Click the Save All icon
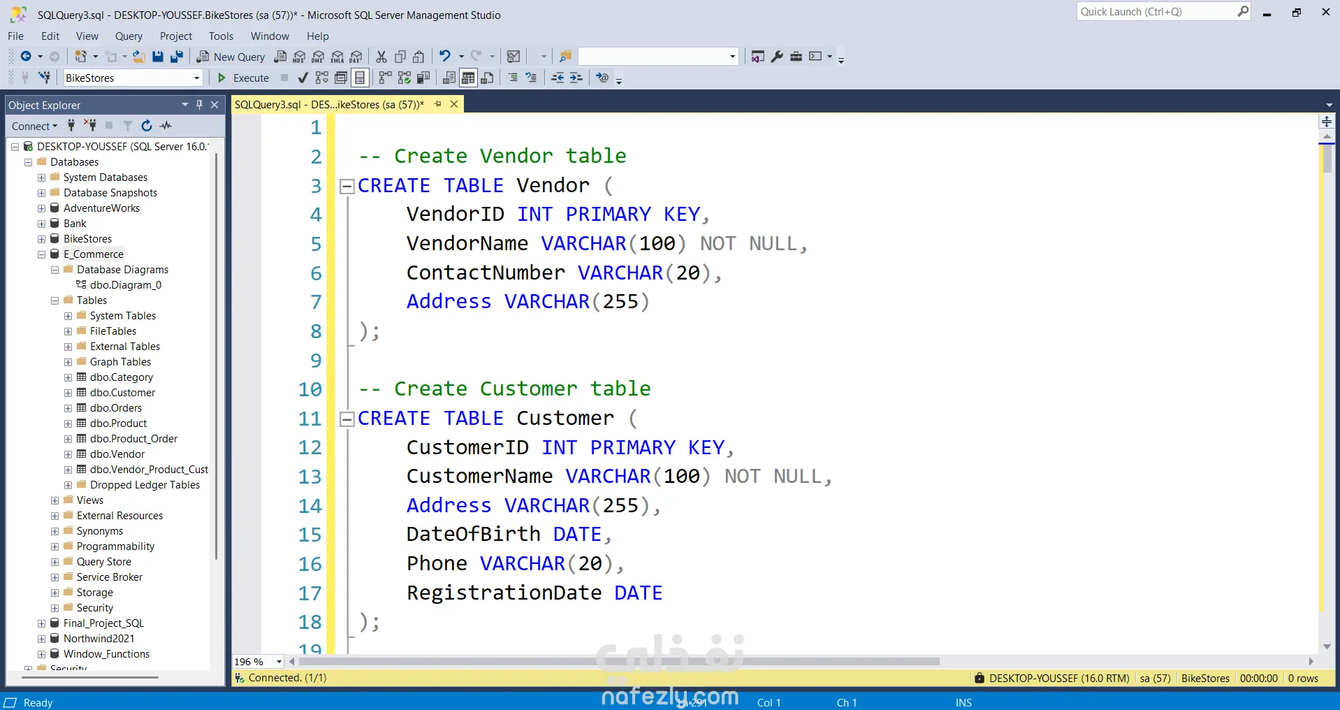 (x=177, y=57)
